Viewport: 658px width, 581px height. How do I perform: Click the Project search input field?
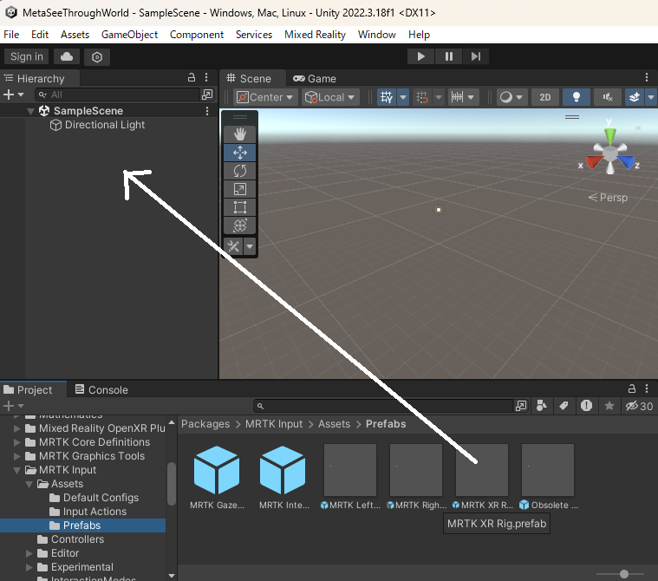click(x=384, y=406)
